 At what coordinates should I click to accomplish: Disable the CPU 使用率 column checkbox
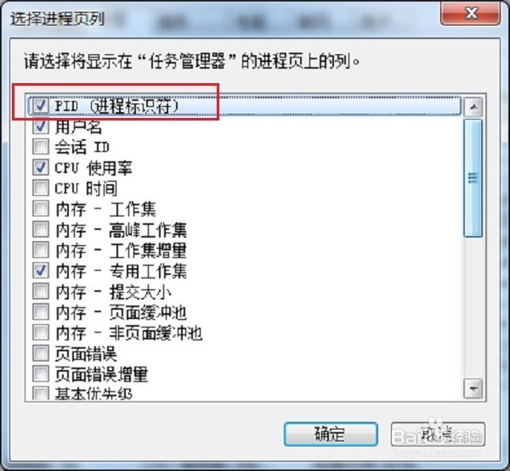click(41, 167)
